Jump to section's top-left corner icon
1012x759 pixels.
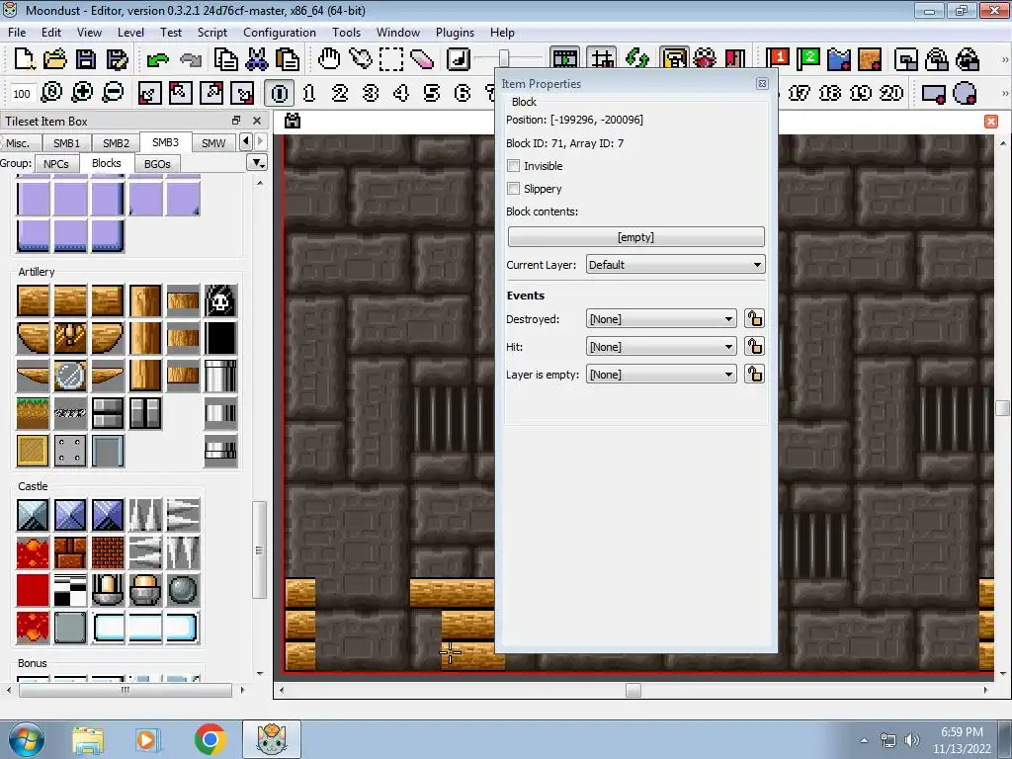coord(180,93)
